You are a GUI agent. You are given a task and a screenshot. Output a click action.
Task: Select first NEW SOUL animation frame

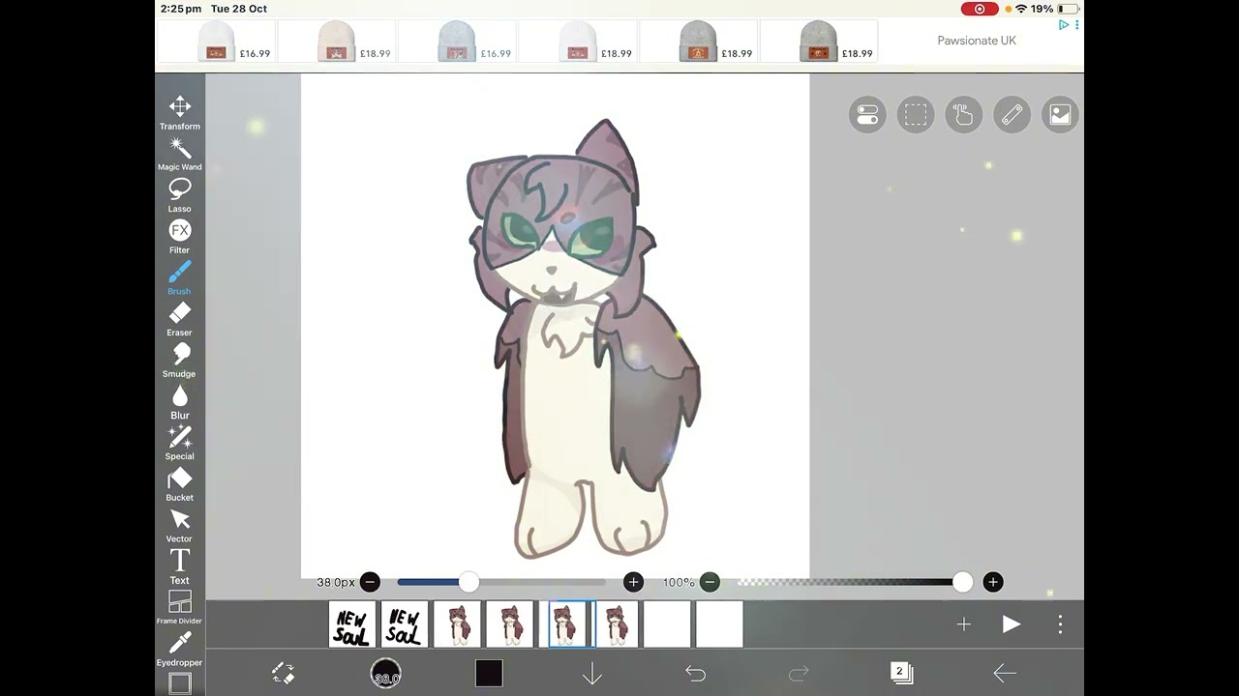tap(351, 624)
